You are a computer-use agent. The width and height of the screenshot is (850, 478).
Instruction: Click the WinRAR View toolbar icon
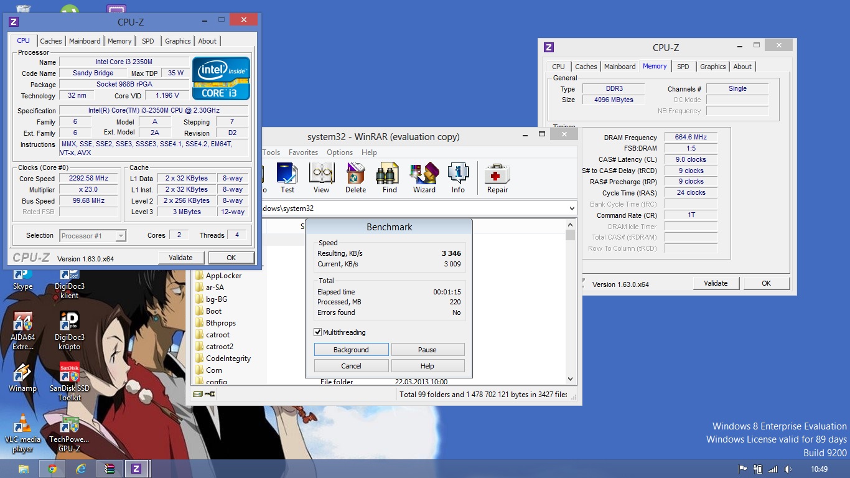point(321,178)
